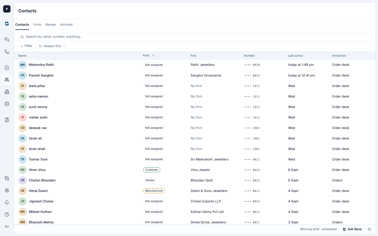The width and height of the screenshot is (378, 236).
Task: Open the settings gear icon
Action: (x=7, y=190)
